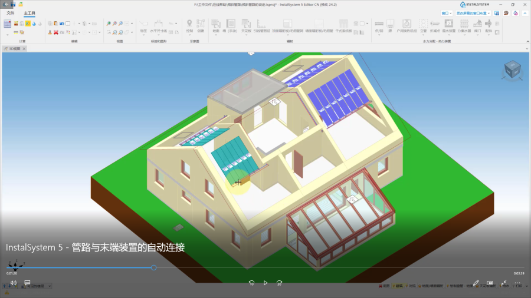Select the 3D视图 document tab

pyautogui.click(x=15, y=49)
